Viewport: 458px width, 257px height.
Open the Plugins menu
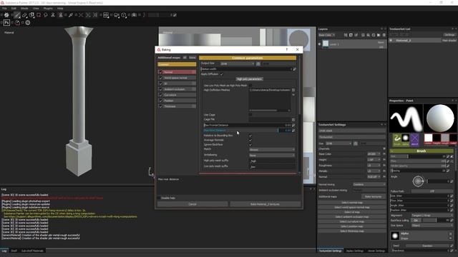(48, 9)
